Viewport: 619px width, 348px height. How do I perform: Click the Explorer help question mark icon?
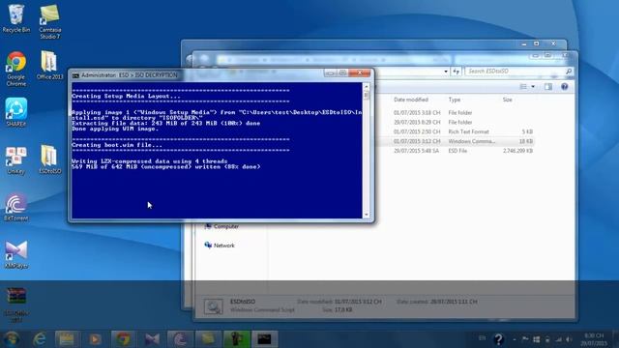565,86
